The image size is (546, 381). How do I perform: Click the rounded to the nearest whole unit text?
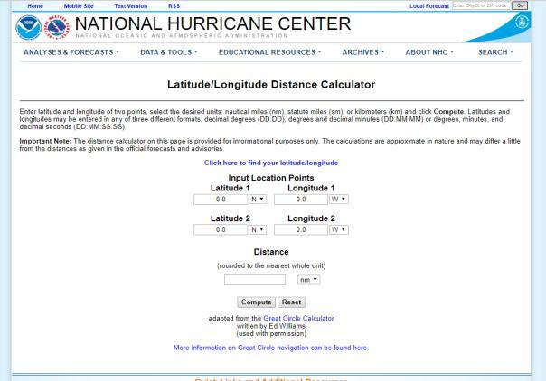[271, 265]
